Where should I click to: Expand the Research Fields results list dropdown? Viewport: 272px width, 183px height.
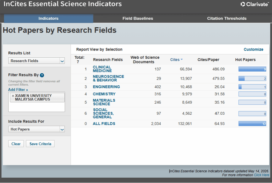62,61
